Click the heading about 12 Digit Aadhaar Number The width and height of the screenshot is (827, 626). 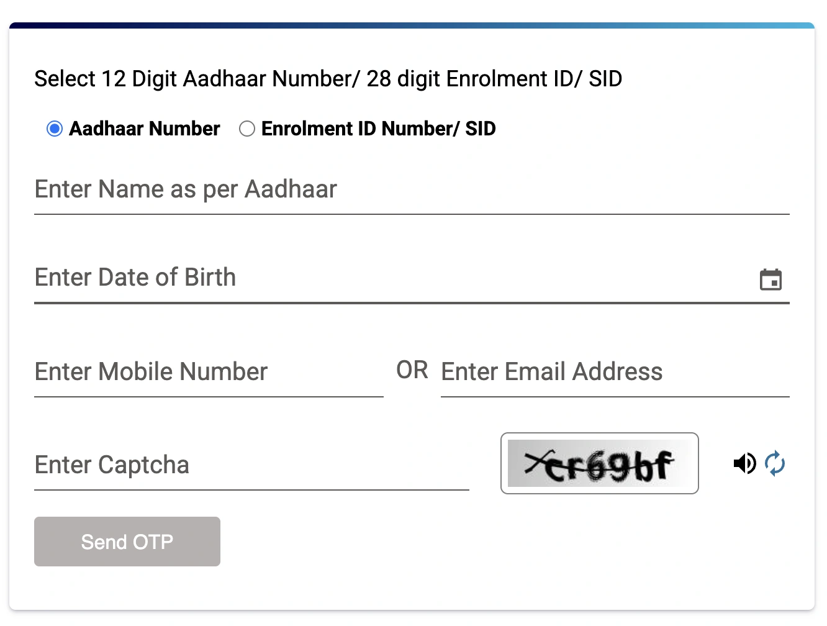328,78
